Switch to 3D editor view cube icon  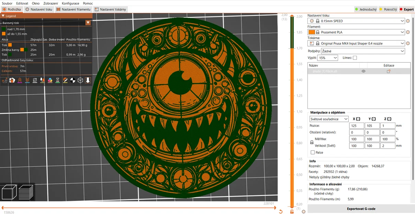tap(9, 192)
